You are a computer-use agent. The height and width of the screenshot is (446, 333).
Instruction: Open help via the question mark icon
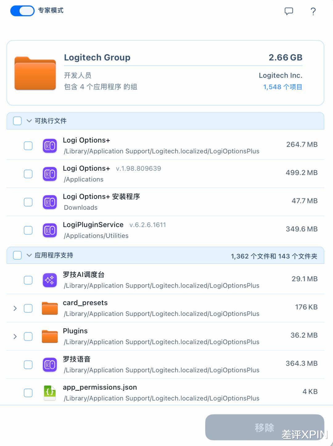(313, 11)
